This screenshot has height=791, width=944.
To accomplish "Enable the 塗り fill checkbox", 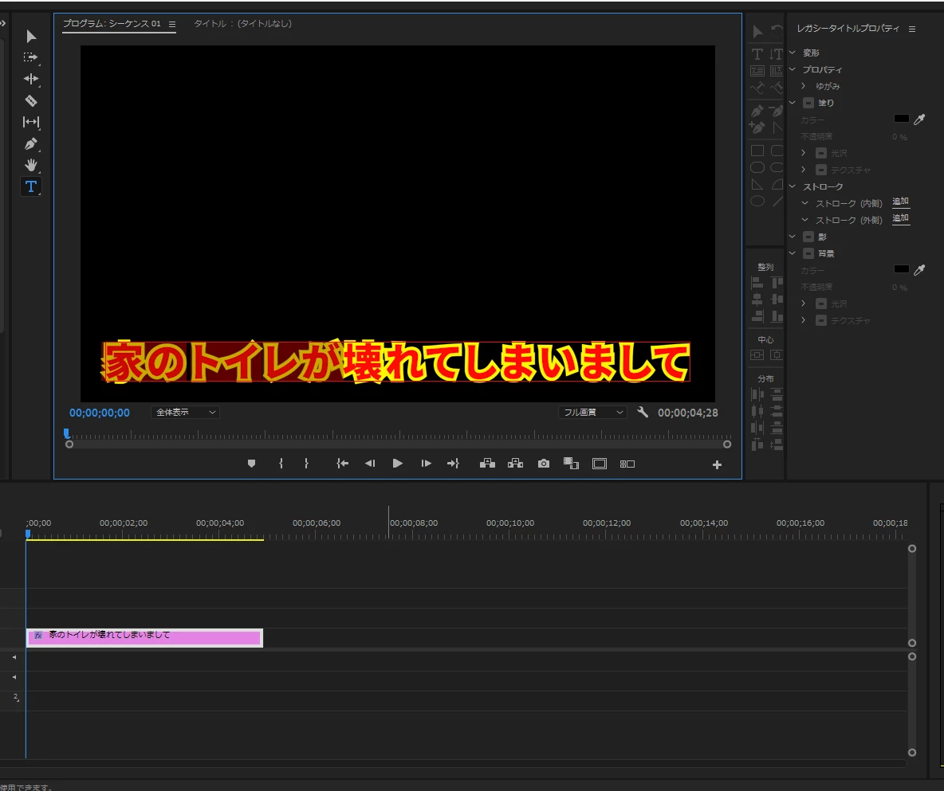I will tap(808, 103).
